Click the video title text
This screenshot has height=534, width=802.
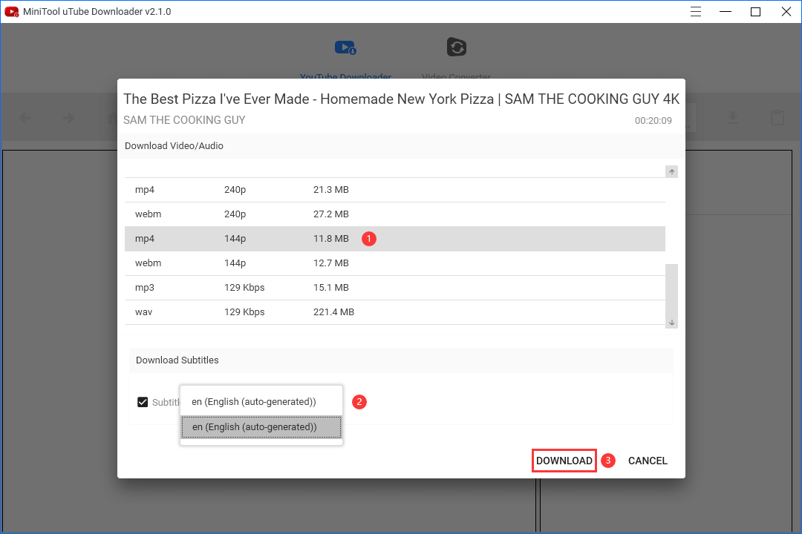point(402,99)
